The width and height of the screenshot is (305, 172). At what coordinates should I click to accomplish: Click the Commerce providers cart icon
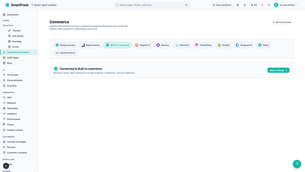click(x=4, y=52)
